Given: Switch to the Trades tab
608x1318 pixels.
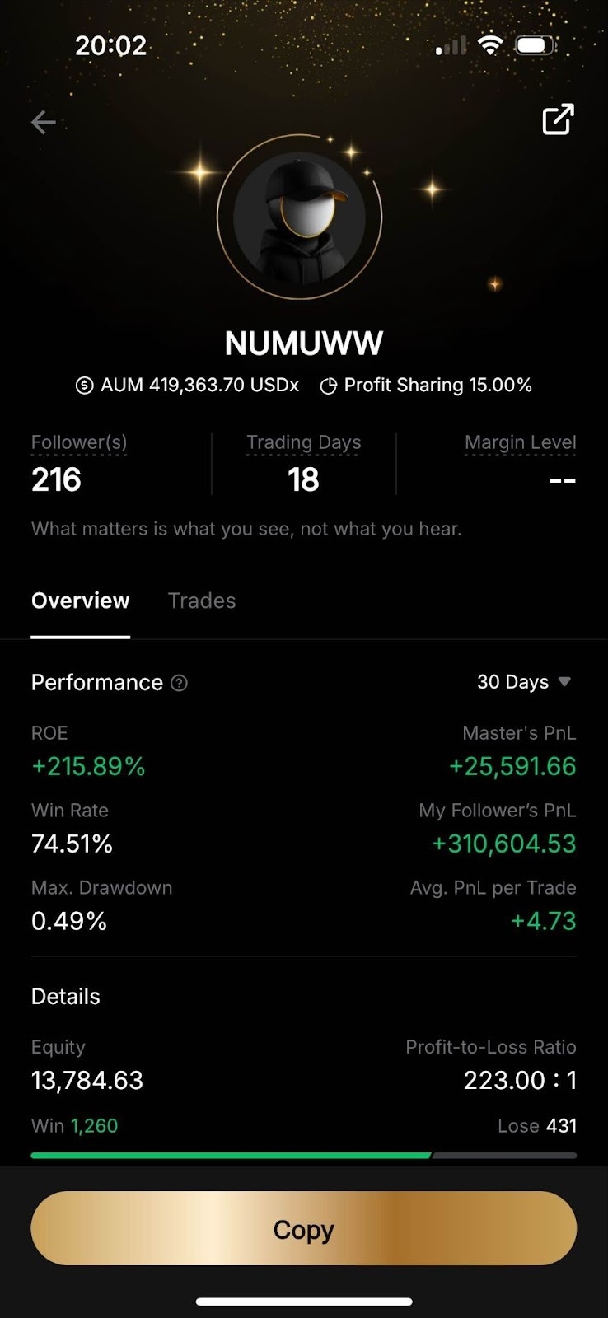Looking at the screenshot, I should pyautogui.click(x=202, y=601).
